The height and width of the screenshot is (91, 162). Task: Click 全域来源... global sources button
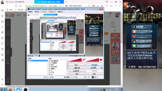[x=77, y=71]
